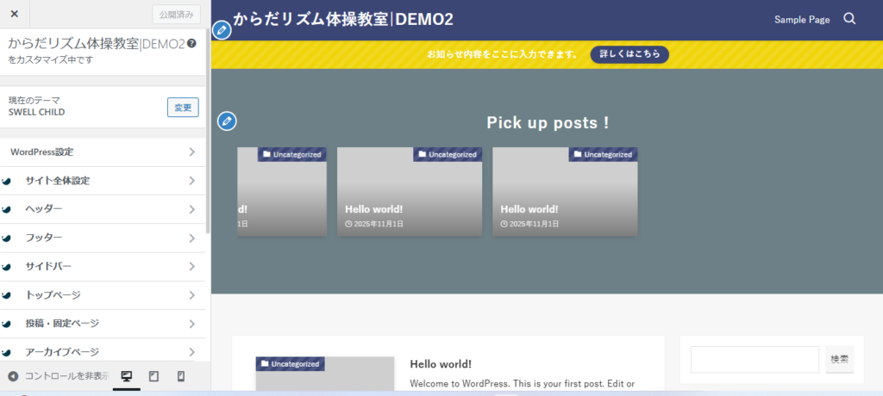Open the トップページ settings section
The width and height of the screenshot is (883, 396).
tap(103, 295)
